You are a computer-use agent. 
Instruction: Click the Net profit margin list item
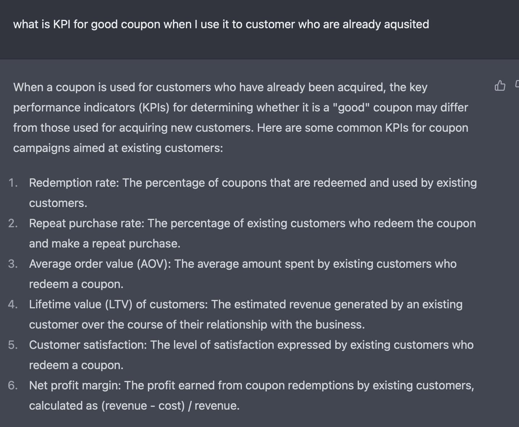[x=252, y=396]
